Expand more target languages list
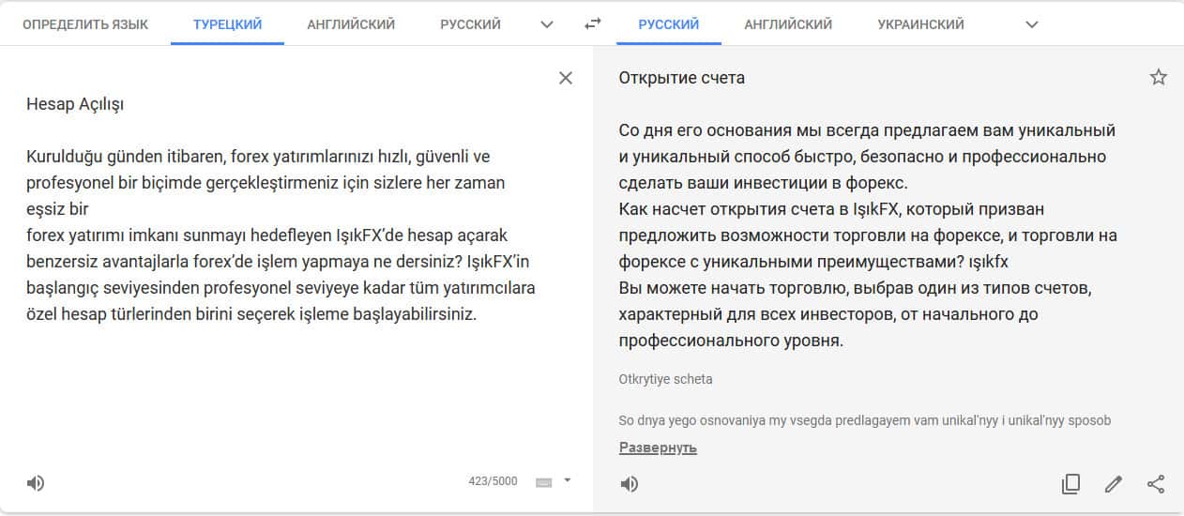 coord(1032,24)
